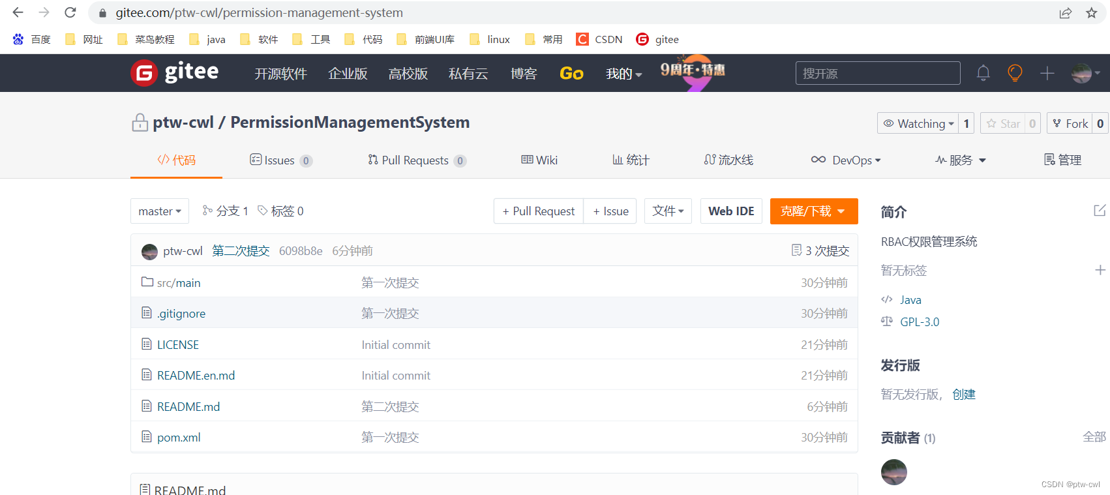Open the 克隆/下载 dropdown button
Screen dimensions: 1110x495
pos(814,211)
